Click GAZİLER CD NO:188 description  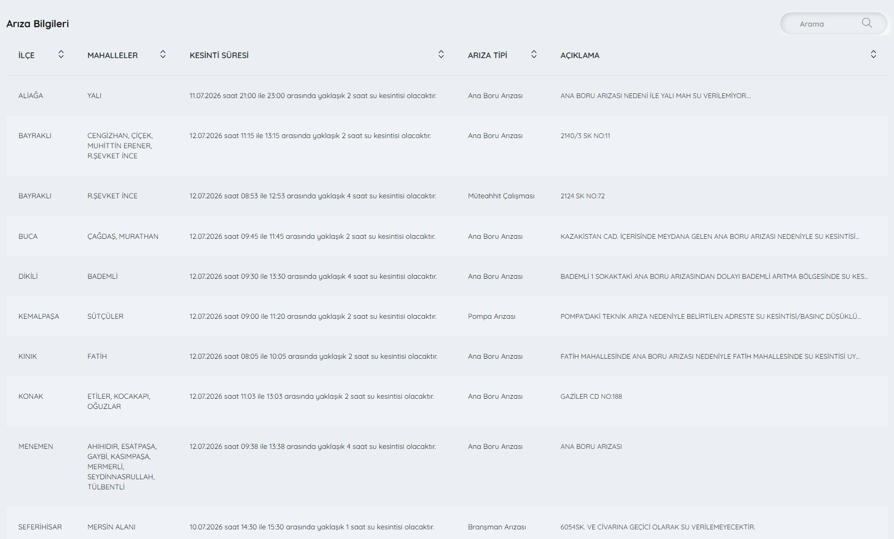pyautogui.click(x=591, y=397)
